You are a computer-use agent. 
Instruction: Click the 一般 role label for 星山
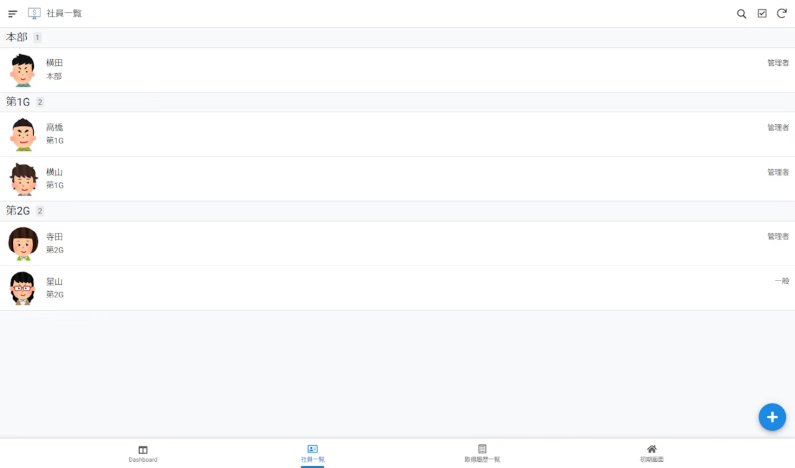click(781, 281)
